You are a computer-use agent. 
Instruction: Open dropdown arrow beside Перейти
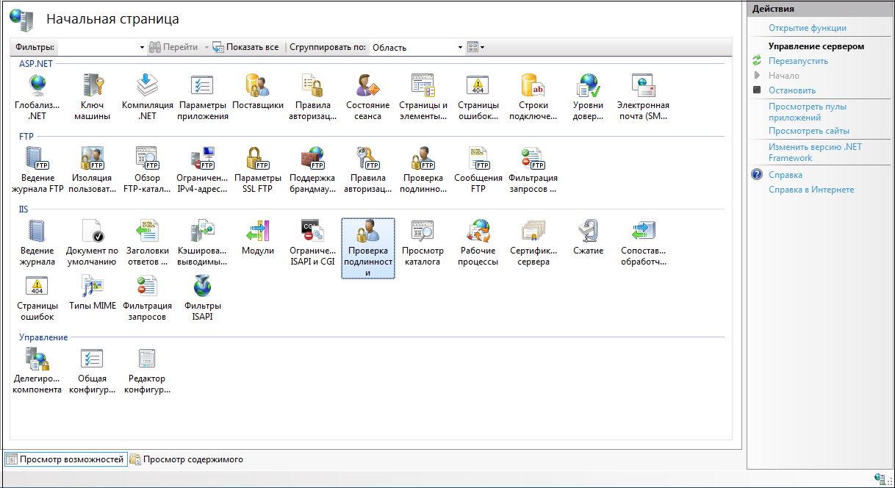coord(206,47)
